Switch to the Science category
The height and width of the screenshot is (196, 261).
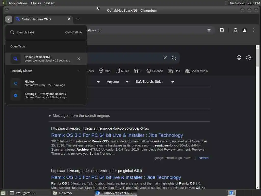(154, 71)
